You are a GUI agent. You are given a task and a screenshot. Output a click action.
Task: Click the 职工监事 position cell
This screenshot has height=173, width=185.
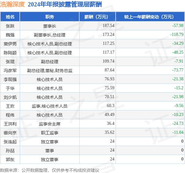point(50,133)
